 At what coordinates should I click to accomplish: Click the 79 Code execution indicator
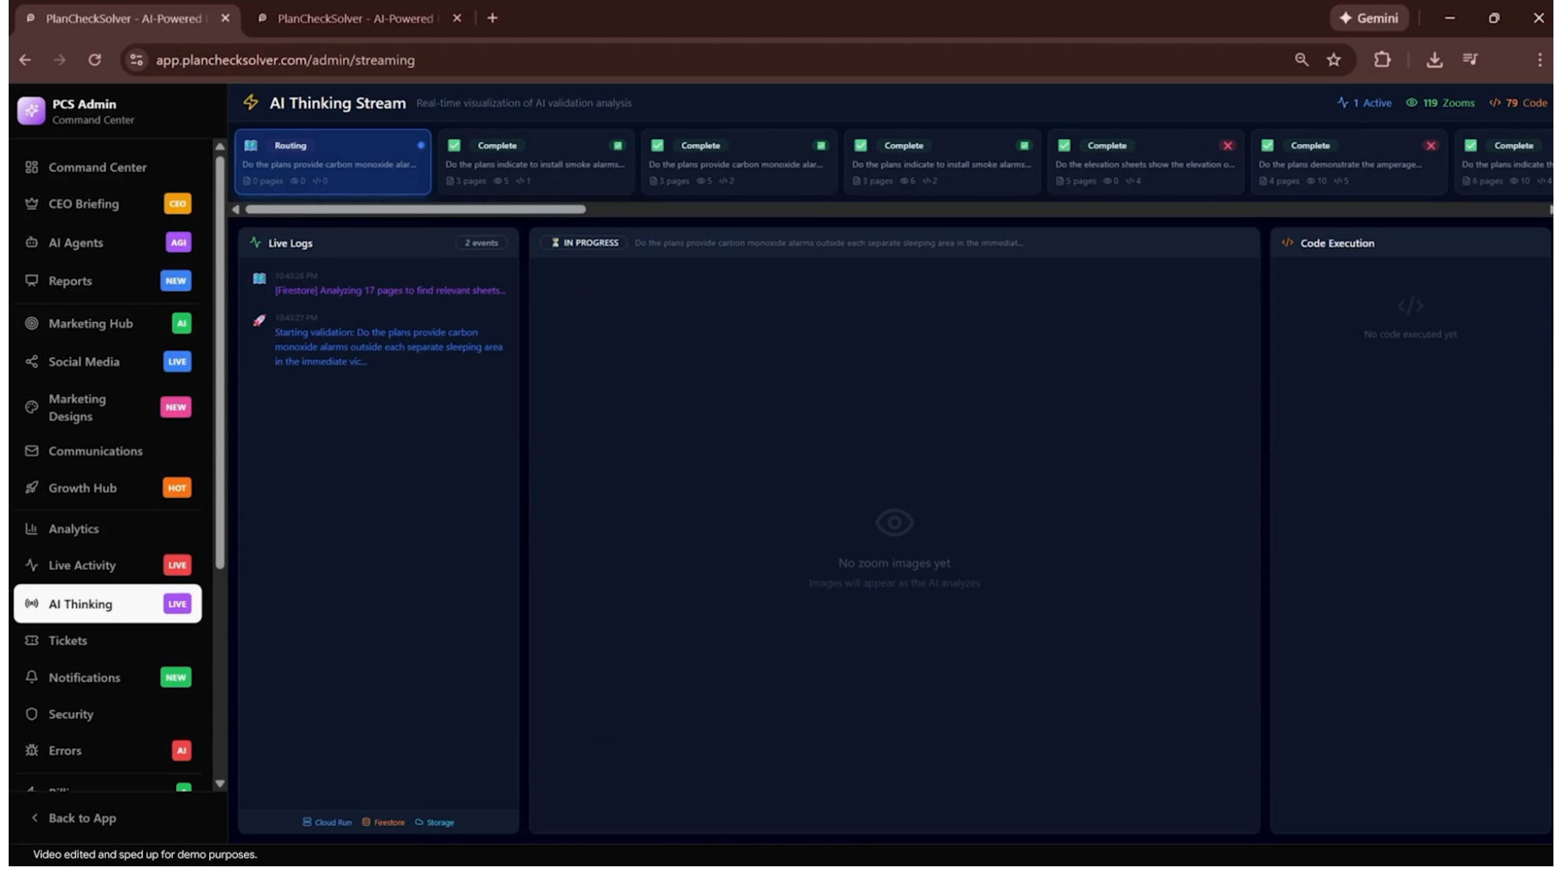(x=1518, y=102)
